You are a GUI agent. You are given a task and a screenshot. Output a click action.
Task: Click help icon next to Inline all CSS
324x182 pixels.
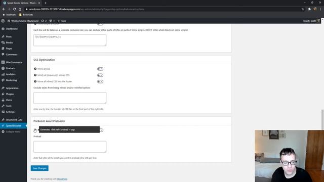(x=35, y=69)
